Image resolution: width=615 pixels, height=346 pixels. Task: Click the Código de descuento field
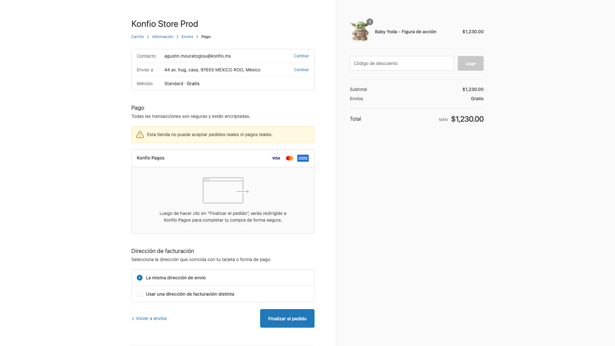pyautogui.click(x=401, y=63)
